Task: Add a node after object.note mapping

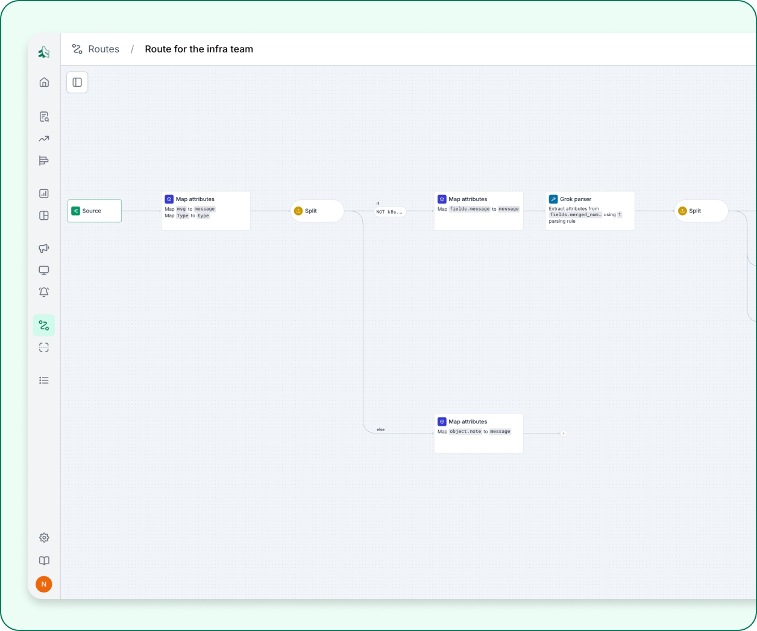Action: click(564, 434)
